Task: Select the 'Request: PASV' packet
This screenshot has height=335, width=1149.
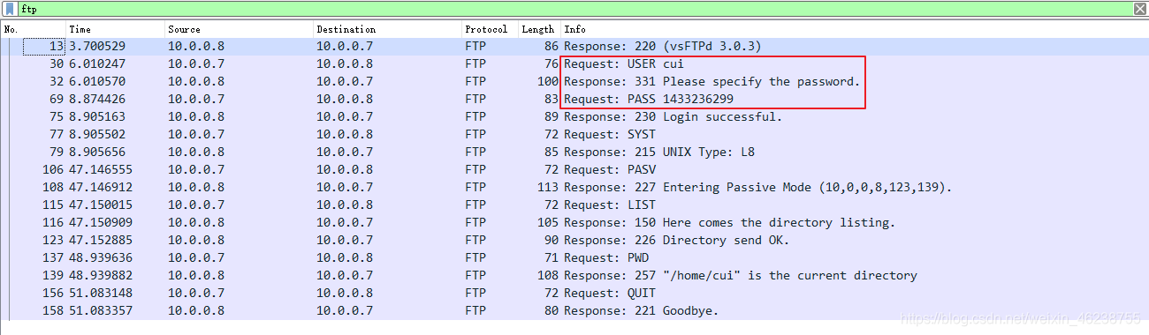Action: (x=574, y=169)
